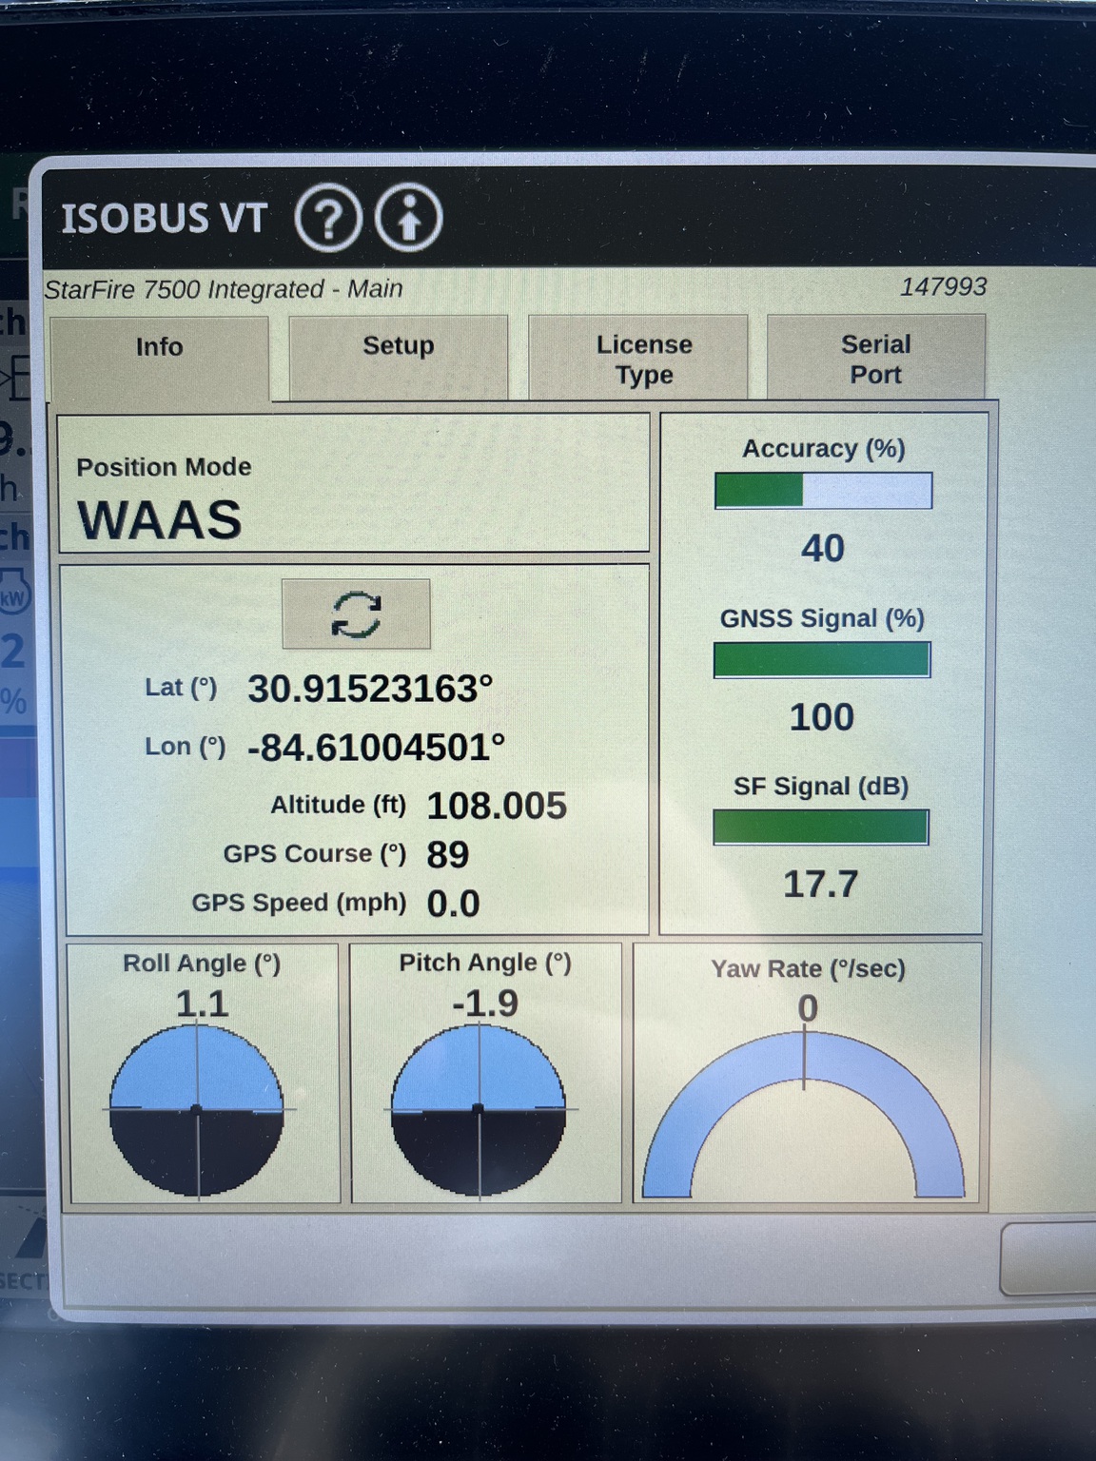Open the Setup tab
Screen dimensions: 1096x1461
(x=398, y=347)
